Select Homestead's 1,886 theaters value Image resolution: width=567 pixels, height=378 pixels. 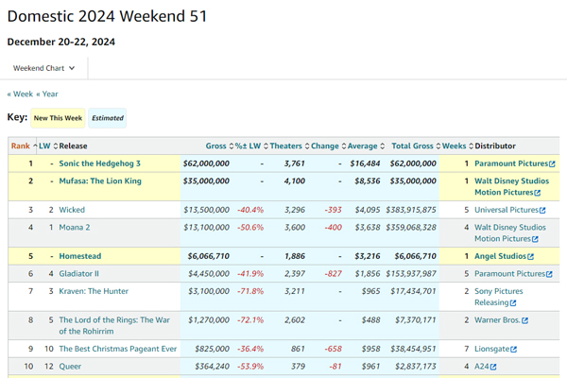tap(295, 256)
